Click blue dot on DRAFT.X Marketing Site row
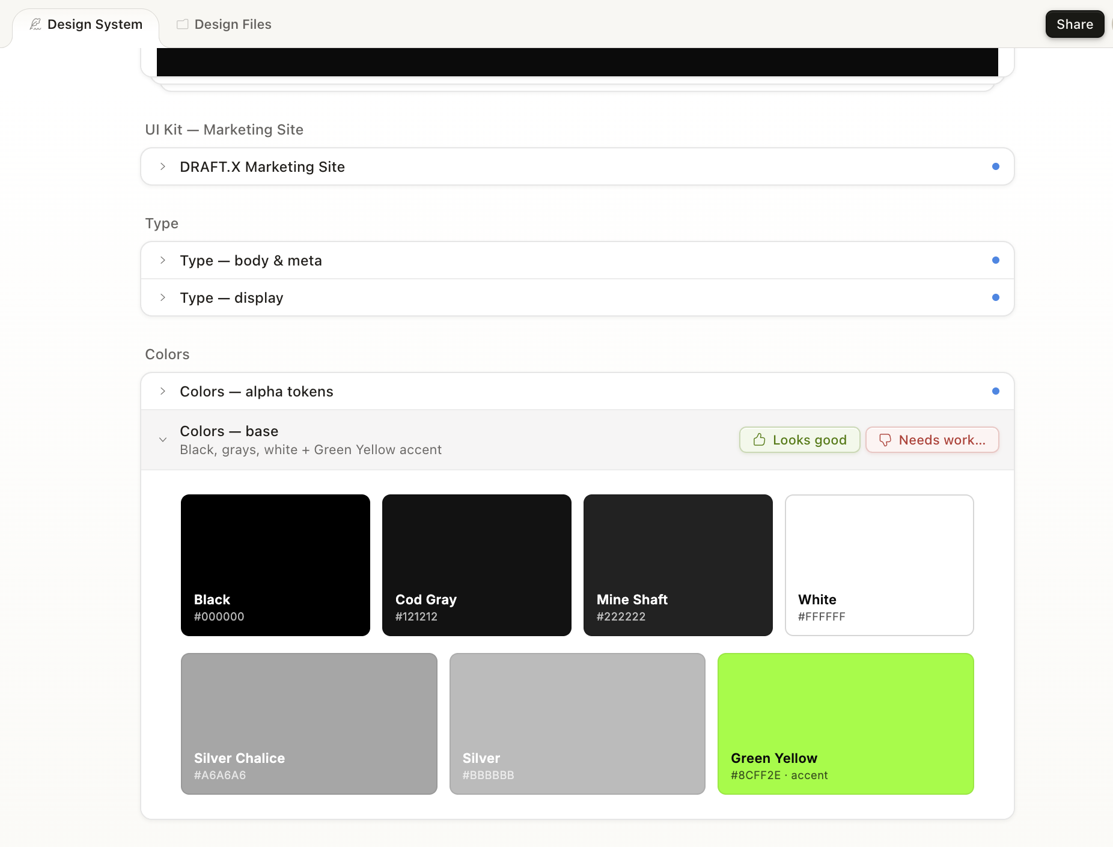The height and width of the screenshot is (847, 1113). 996,166
